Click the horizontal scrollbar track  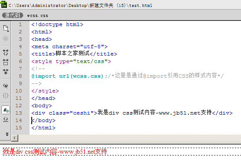(129, 138)
